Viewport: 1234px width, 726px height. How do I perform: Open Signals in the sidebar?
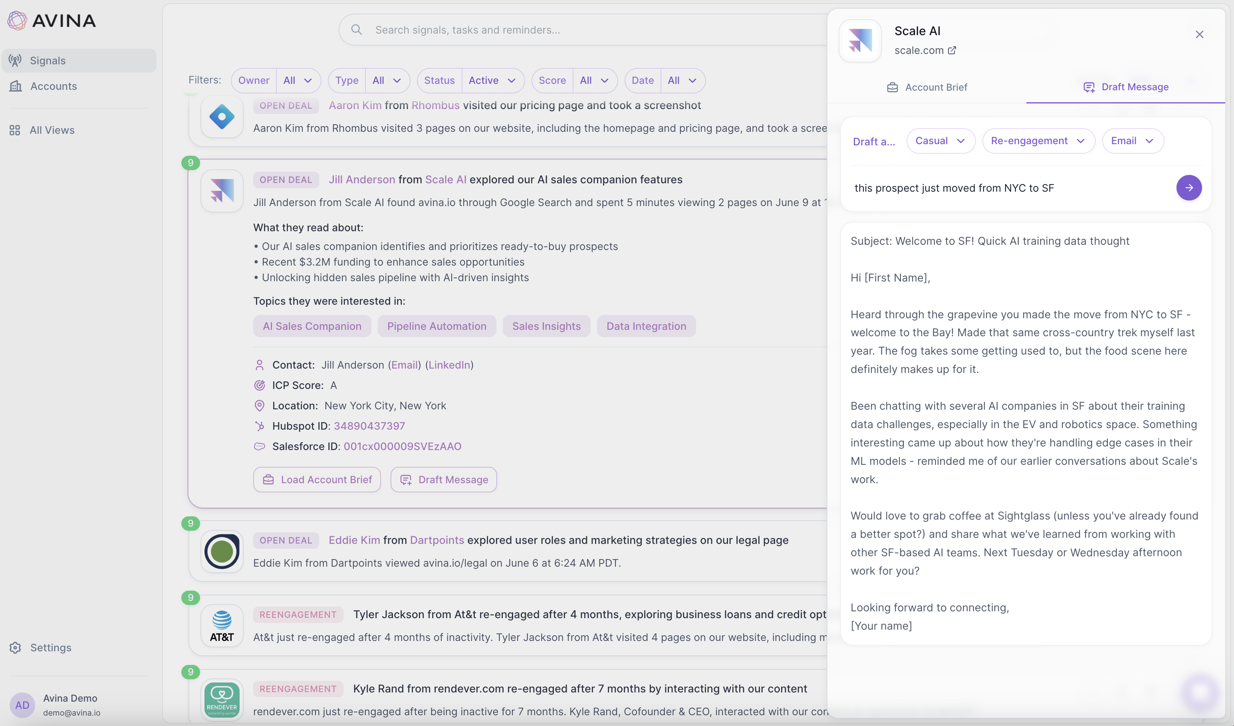pos(79,61)
